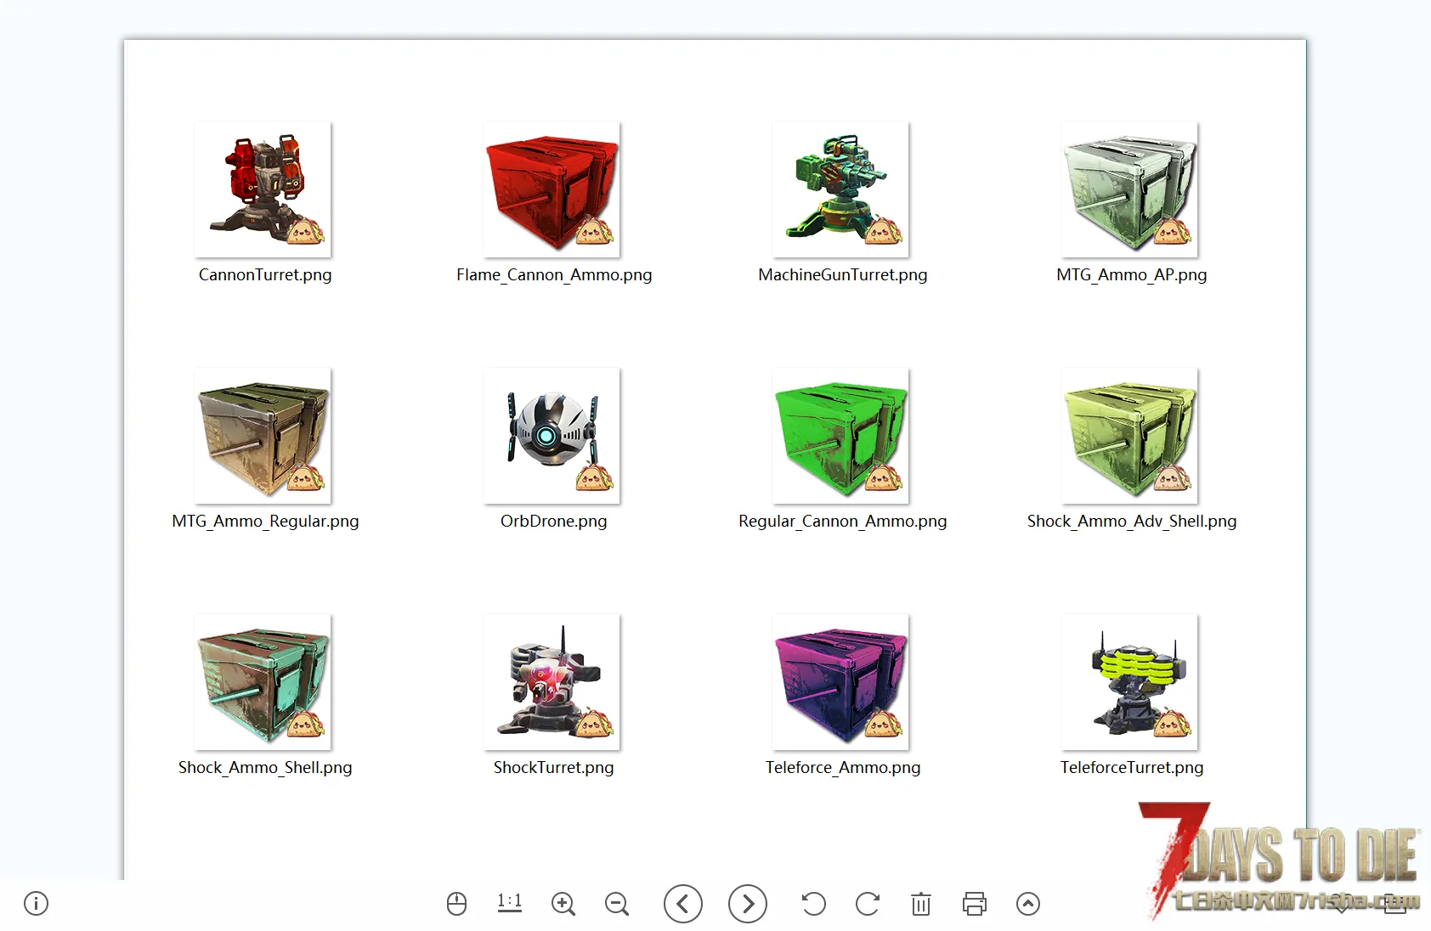1431x931 pixels.
Task: Select the CannonTurret thumbnail image
Action: click(x=263, y=189)
